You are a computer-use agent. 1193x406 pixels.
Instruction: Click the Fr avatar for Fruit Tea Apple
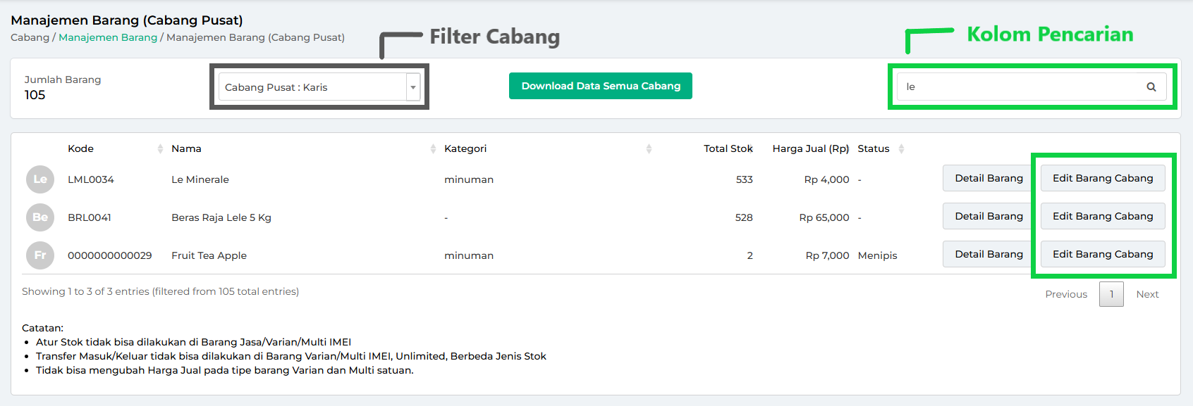click(x=40, y=255)
